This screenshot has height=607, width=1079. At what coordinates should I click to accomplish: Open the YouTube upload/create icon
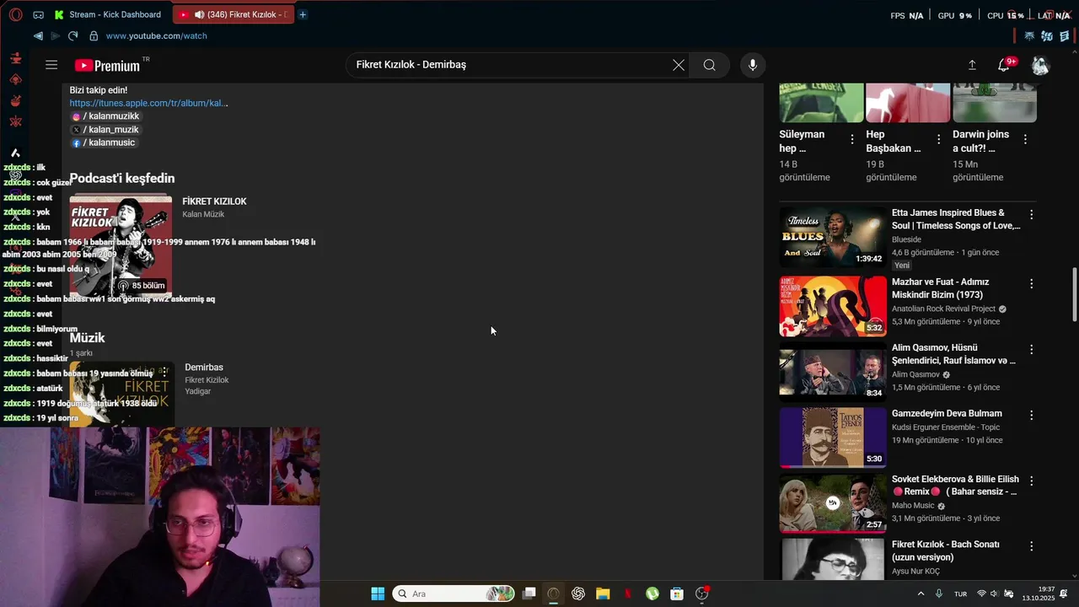[972, 65]
